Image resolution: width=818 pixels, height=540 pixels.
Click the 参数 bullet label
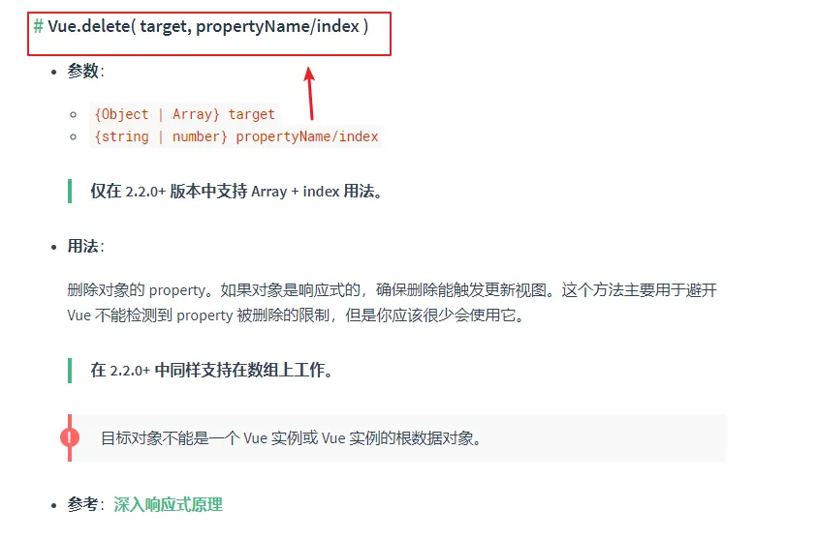tap(85, 71)
